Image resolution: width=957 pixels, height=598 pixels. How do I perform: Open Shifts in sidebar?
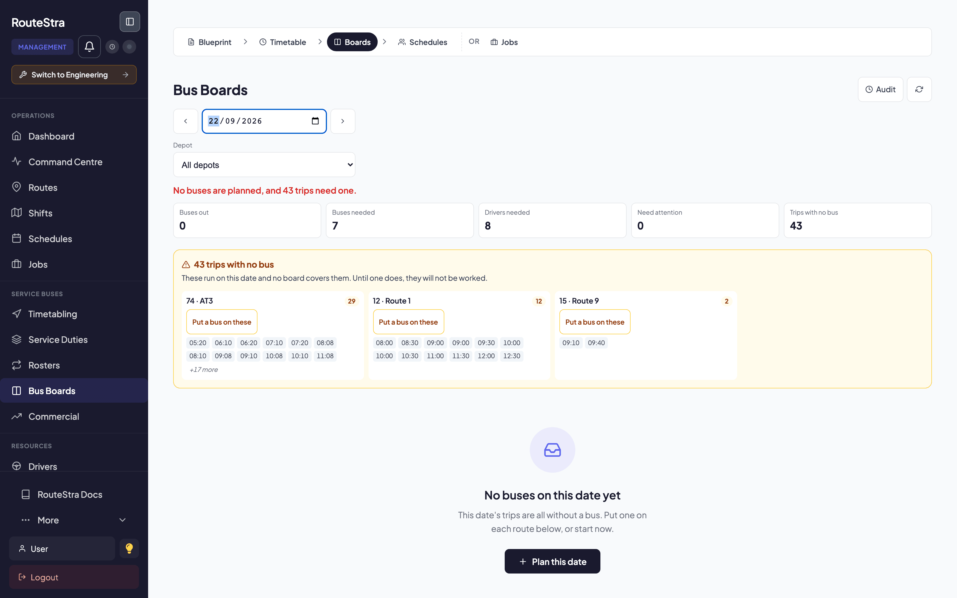pos(74,213)
